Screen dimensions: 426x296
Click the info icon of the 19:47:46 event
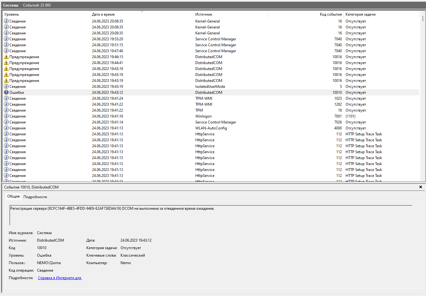pos(6,51)
